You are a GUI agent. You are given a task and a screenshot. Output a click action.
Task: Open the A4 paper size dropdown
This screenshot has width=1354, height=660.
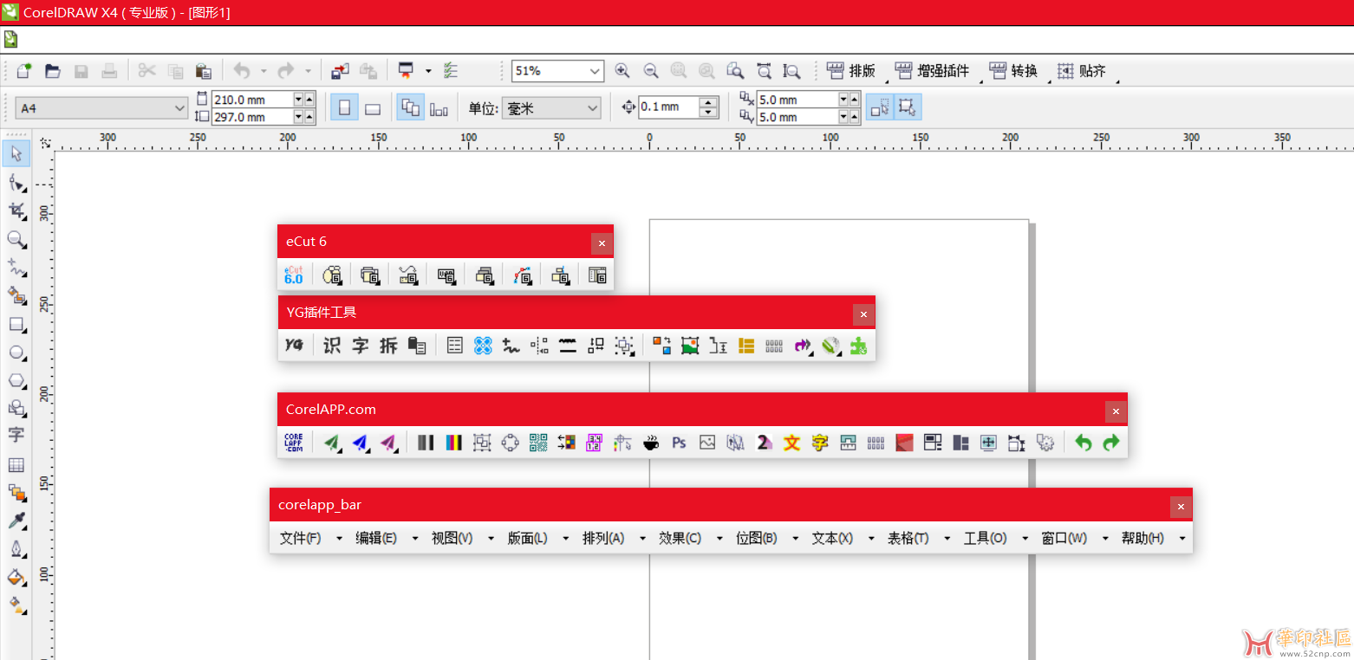(x=179, y=108)
